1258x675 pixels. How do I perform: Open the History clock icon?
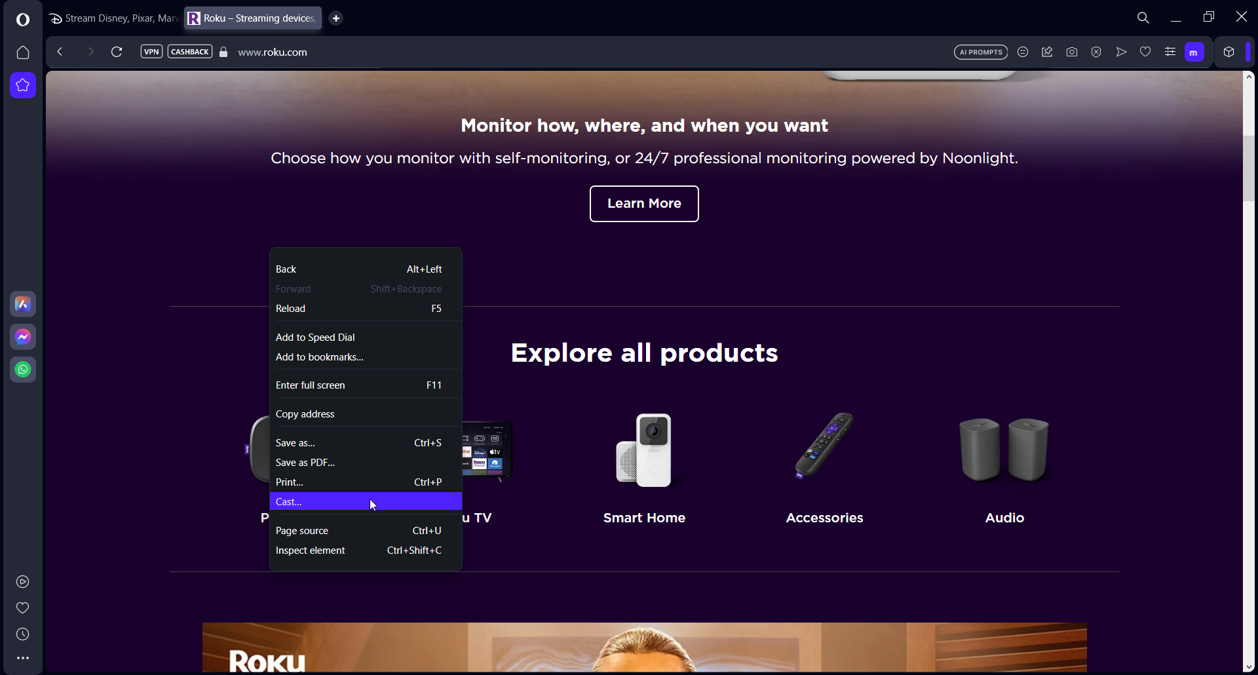point(23,634)
